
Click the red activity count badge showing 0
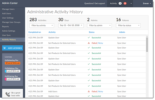pyautogui.click(x=125, y=3)
